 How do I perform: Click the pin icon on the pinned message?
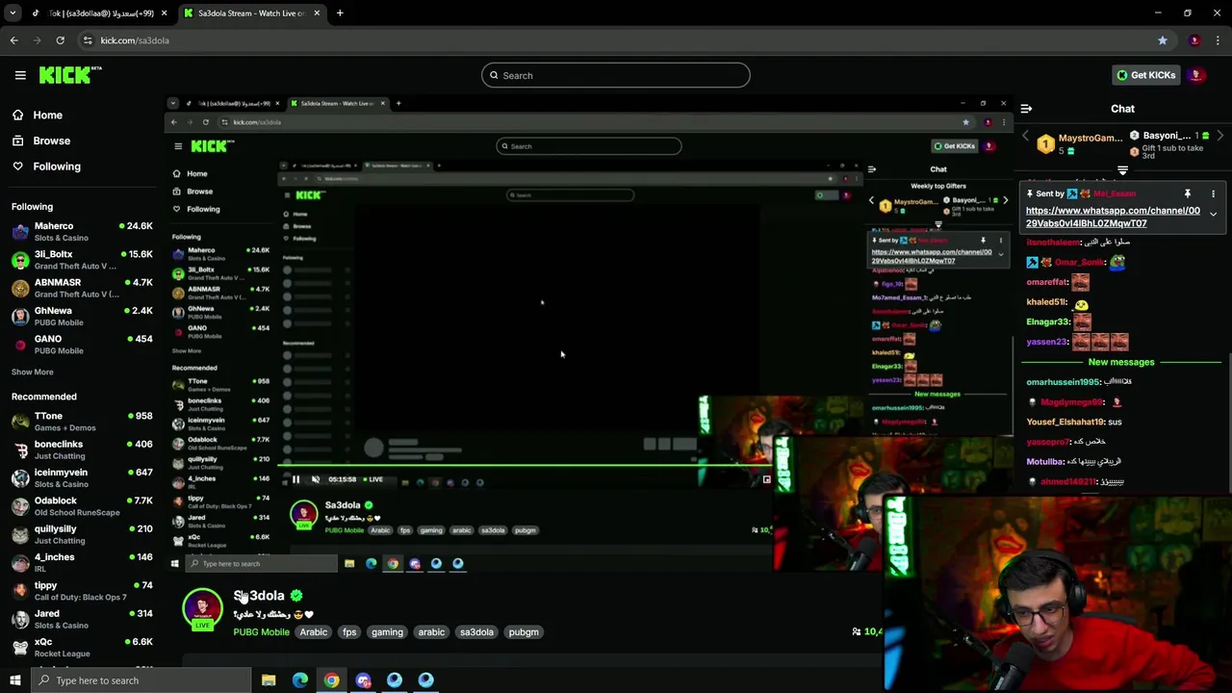[1188, 193]
